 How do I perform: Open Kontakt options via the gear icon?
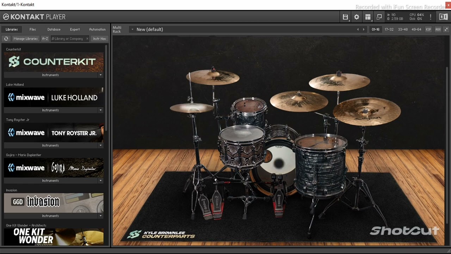click(357, 17)
